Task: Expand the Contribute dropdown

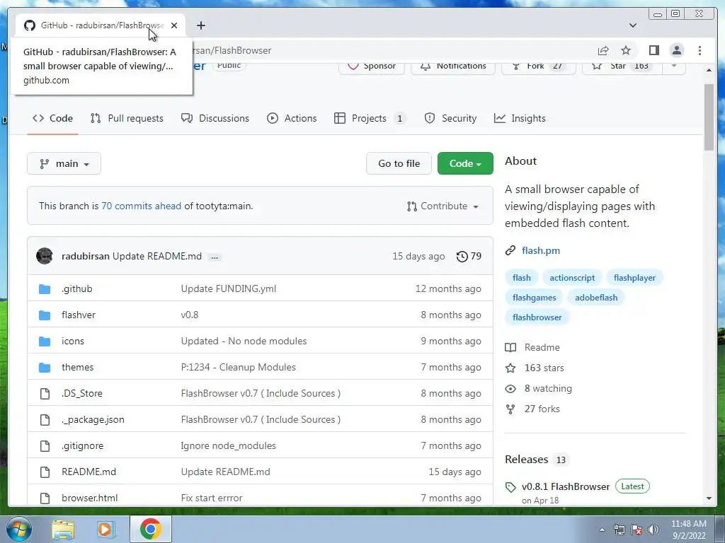Action: (x=443, y=206)
